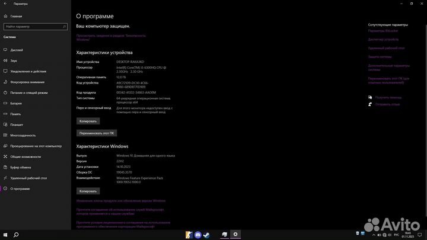Open Microsoft services agreement link
This screenshot has height=240, width=427.
point(120,212)
